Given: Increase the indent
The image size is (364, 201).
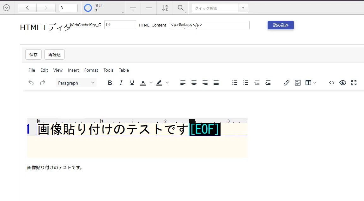Looking at the screenshot, I should [x=268, y=83].
